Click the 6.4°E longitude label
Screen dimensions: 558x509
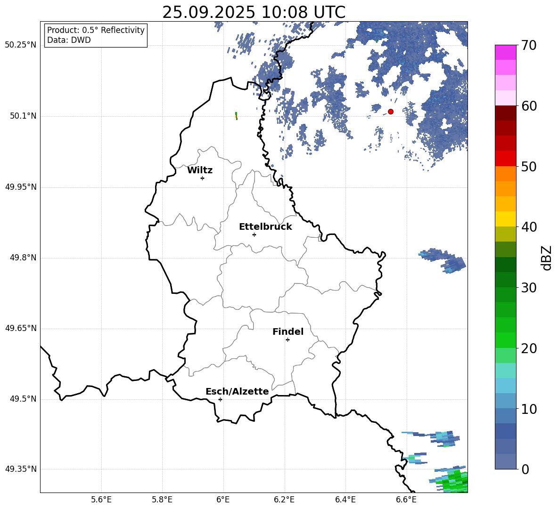345,500
